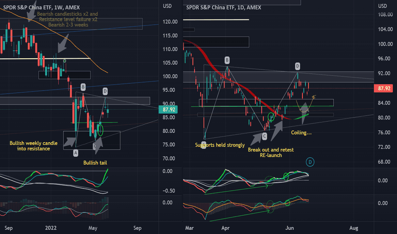This screenshot has height=234, width=397.
Task: Click the teal circled D dividend marker
Action: pyautogui.click(x=310, y=162)
